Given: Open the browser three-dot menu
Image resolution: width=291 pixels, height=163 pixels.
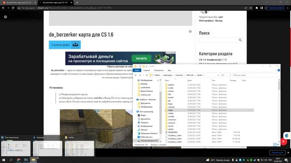Looking at the screenshot, I should (x=288, y=8).
